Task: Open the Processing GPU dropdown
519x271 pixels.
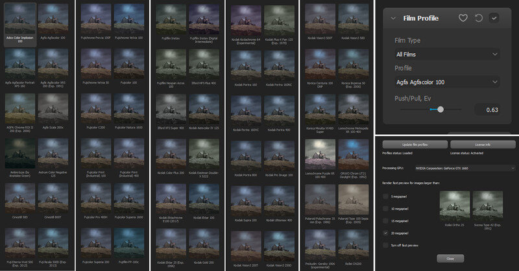Action: coord(465,168)
